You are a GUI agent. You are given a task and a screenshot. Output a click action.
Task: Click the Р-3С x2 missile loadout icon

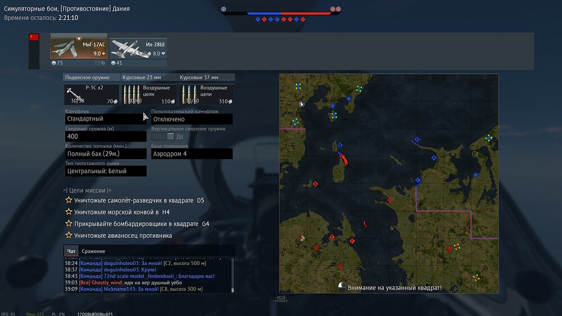click(75, 93)
